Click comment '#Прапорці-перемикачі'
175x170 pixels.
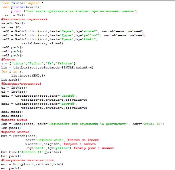pyautogui.click(x=21, y=83)
